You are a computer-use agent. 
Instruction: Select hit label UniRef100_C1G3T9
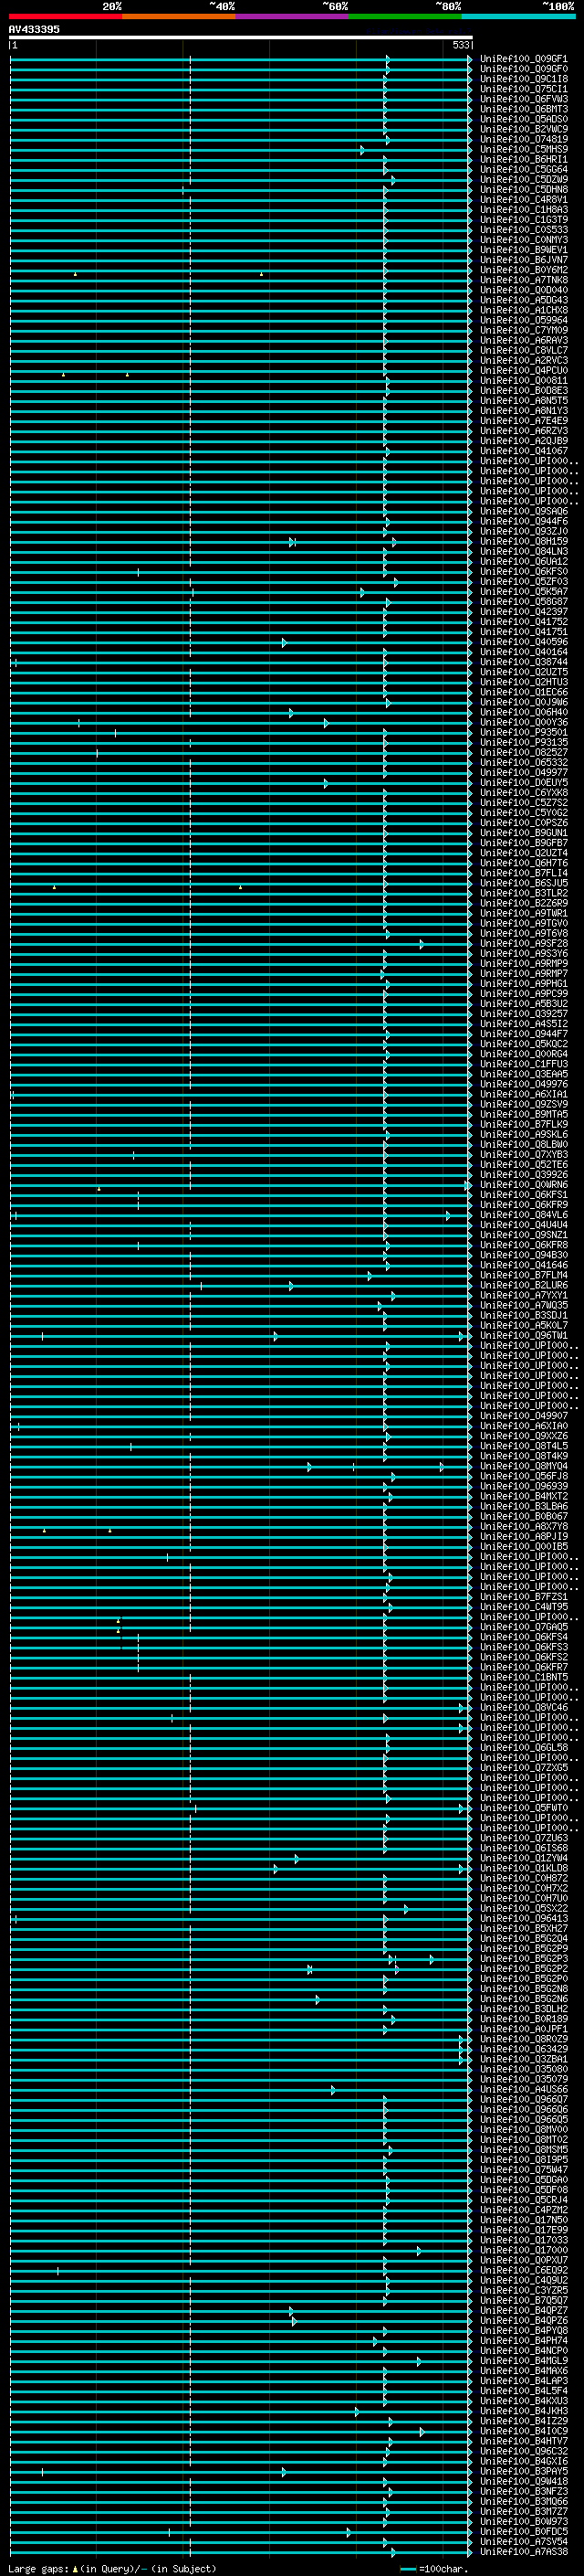point(524,219)
